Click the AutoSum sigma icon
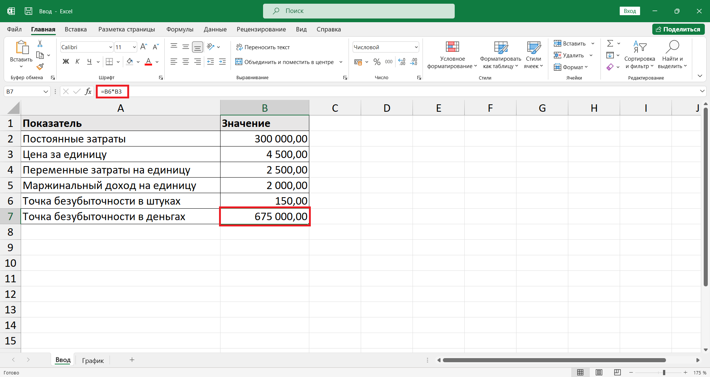Viewport: 710px width, 377px height. tap(610, 44)
